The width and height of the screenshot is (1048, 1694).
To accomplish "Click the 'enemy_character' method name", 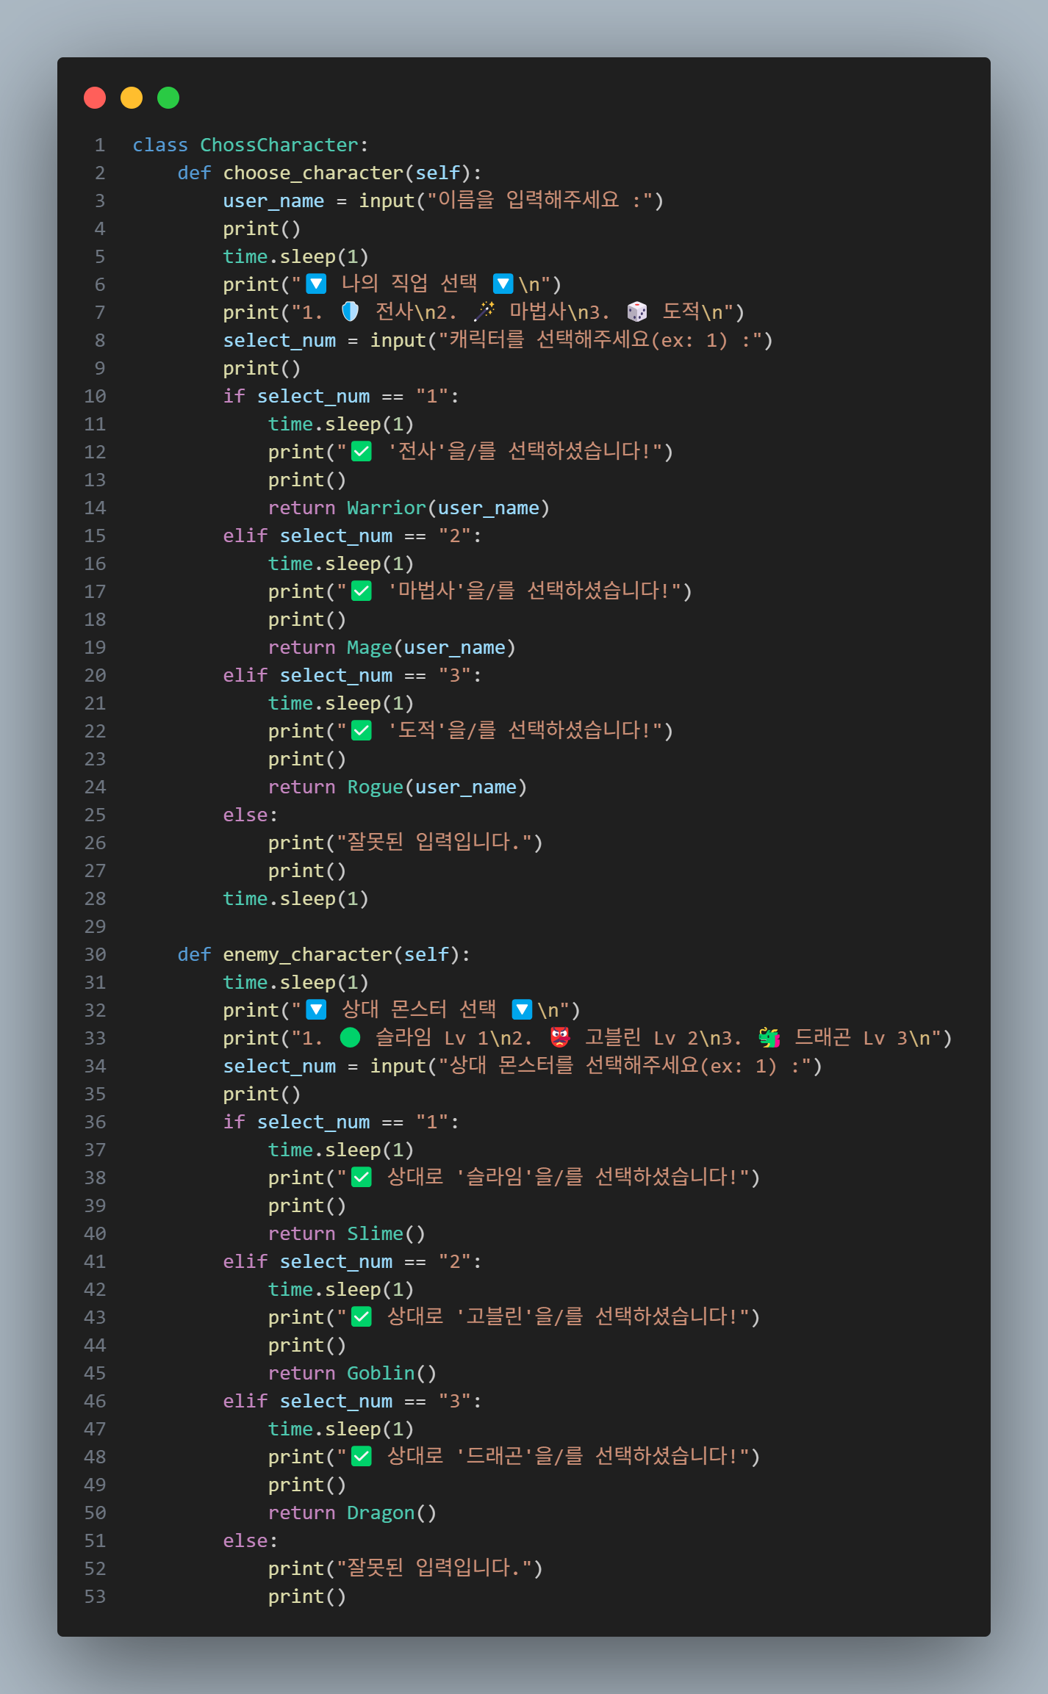I will tap(308, 954).
